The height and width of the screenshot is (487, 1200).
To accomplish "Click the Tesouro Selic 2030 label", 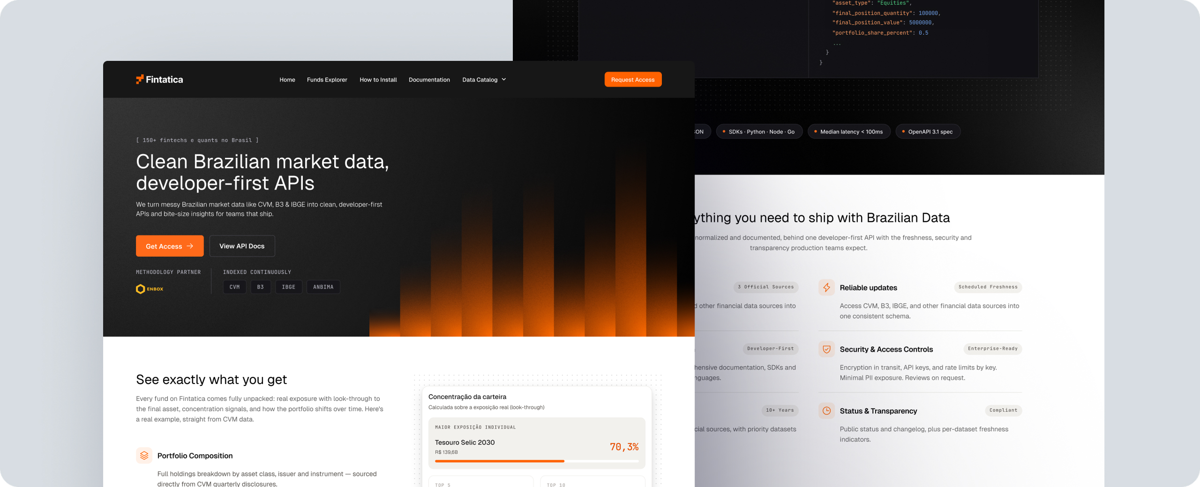I will click(x=465, y=442).
